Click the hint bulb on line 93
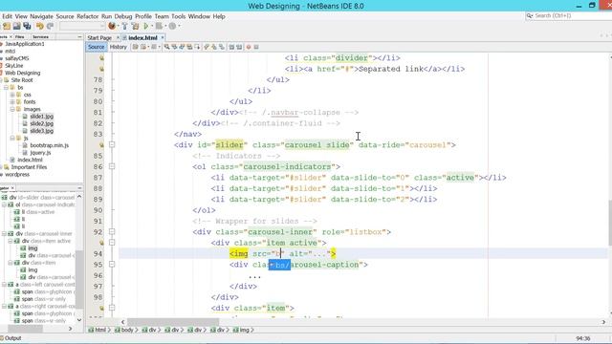 (101, 243)
